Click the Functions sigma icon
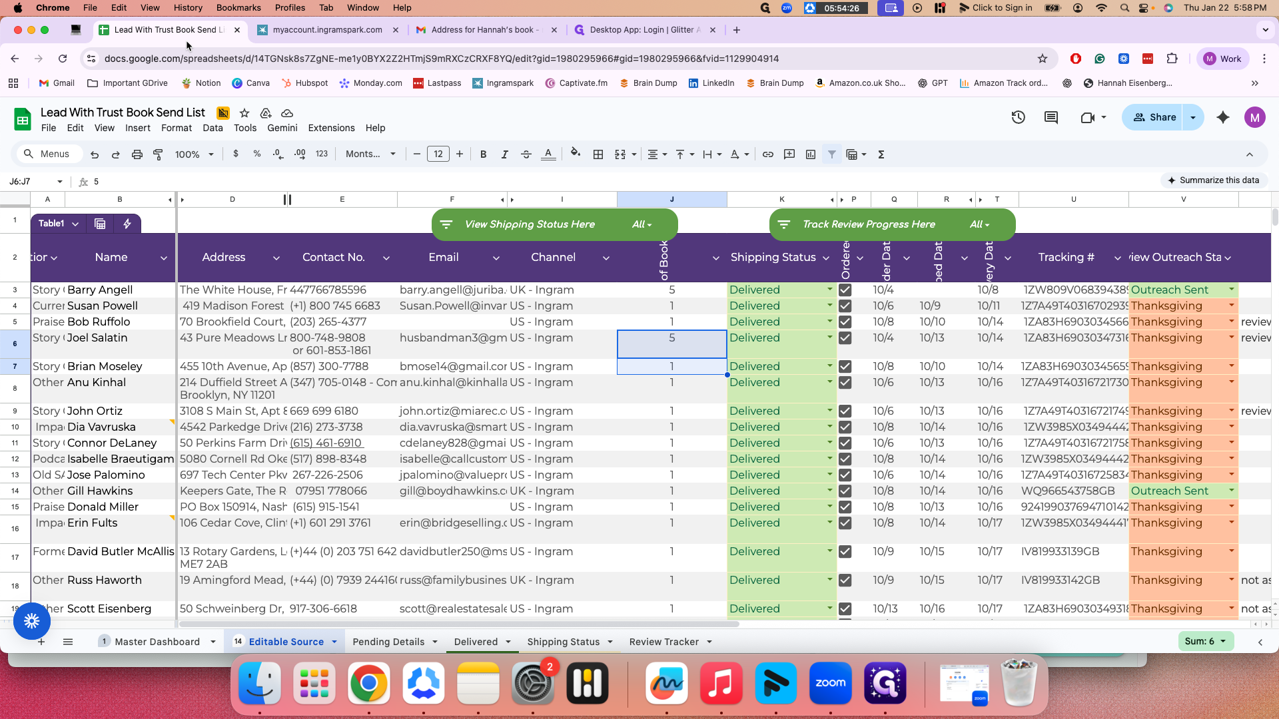Viewport: 1279px width, 719px height. pyautogui.click(x=881, y=154)
